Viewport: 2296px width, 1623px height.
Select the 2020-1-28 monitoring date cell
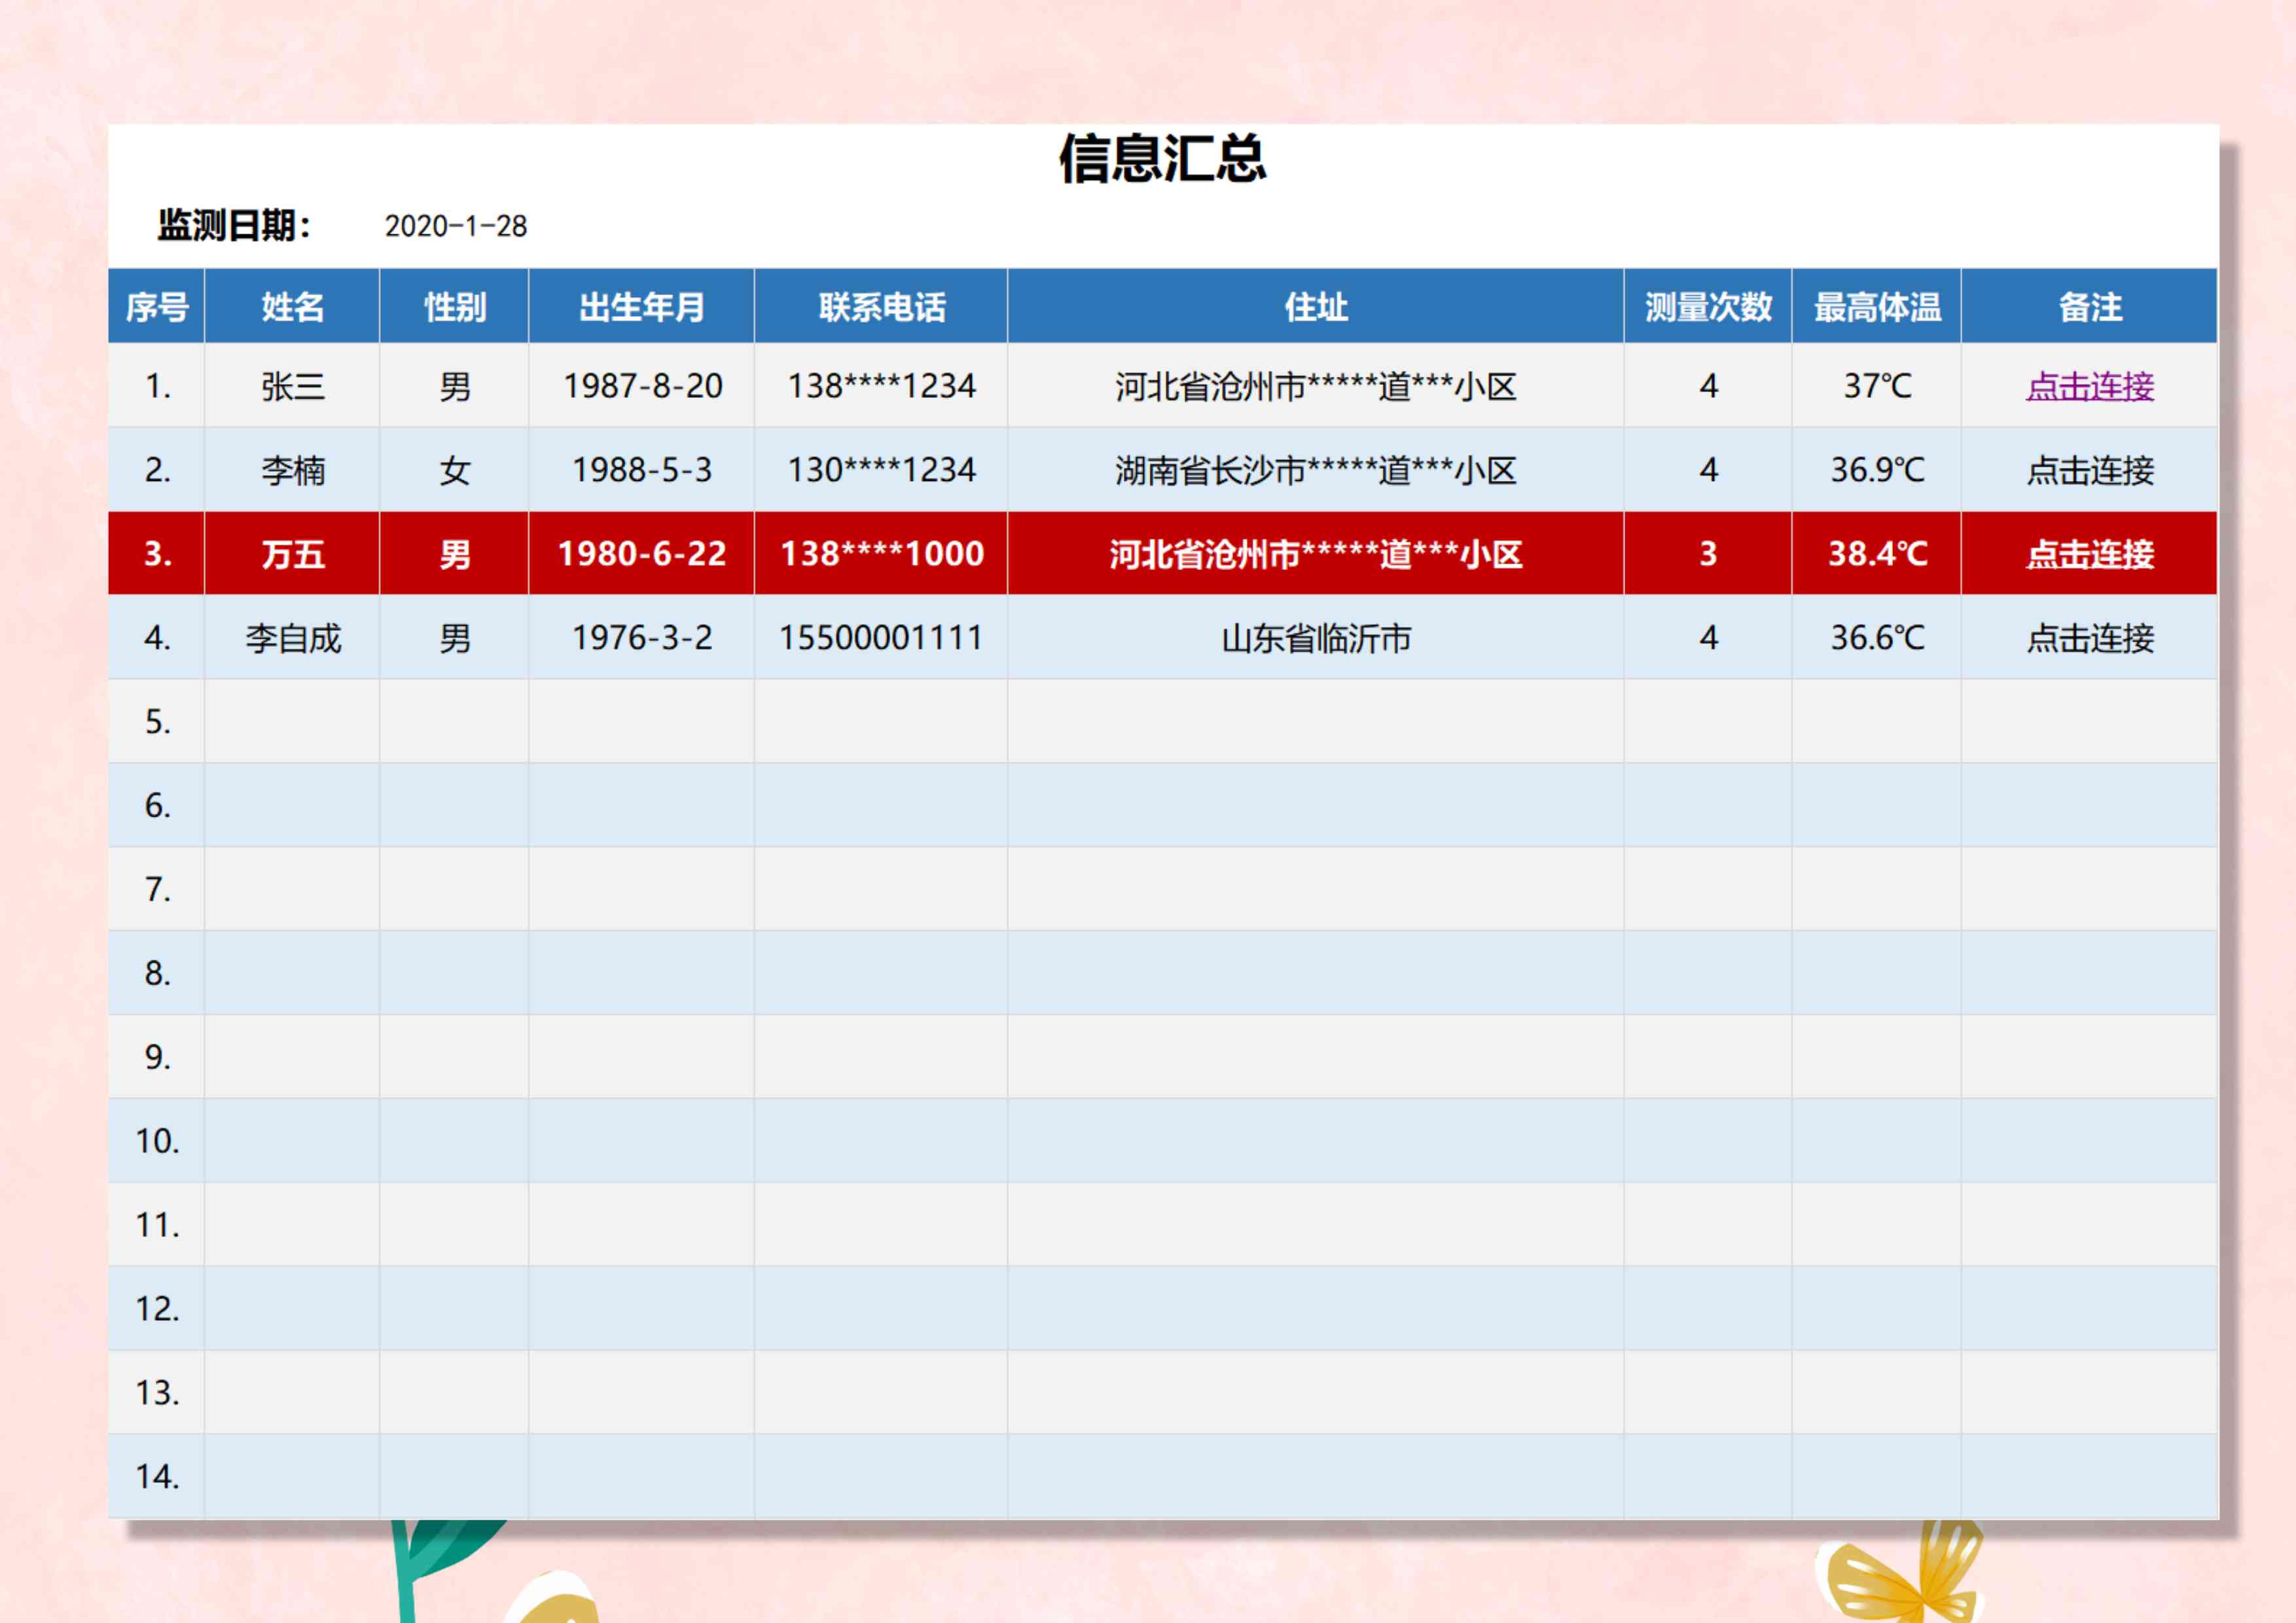455,226
